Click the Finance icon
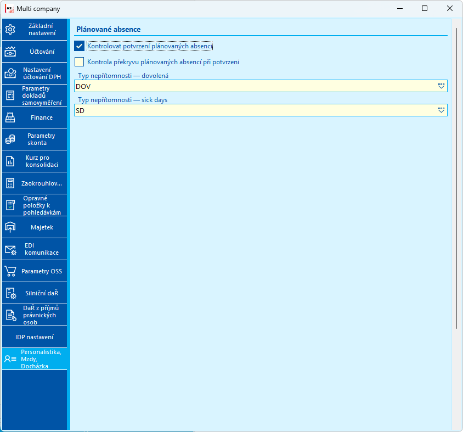 (x=10, y=117)
